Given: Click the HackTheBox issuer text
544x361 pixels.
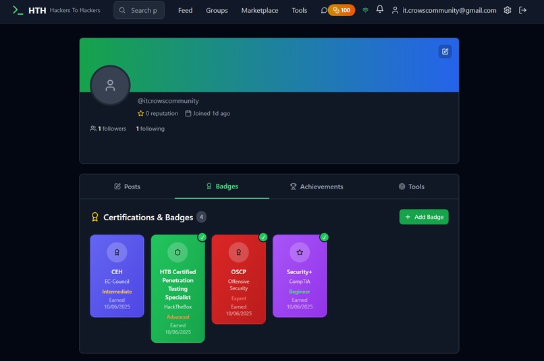Looking at the screenshot, I should click(x=178, y=307).
